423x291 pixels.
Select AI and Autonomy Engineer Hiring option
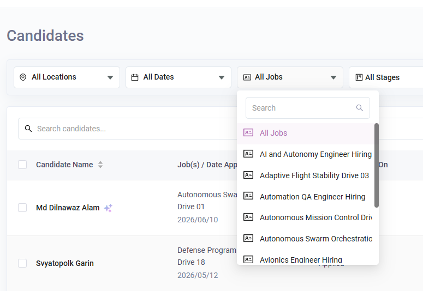coord(306,154)
